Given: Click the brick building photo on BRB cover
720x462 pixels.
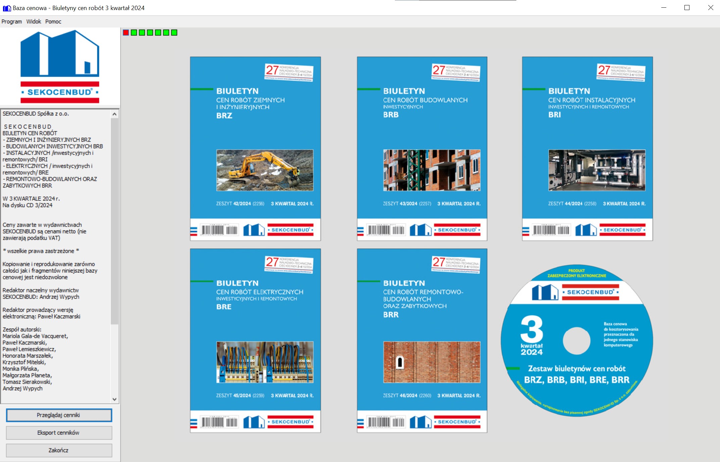Looking at the screenshot, I should (x=432, y=170).
